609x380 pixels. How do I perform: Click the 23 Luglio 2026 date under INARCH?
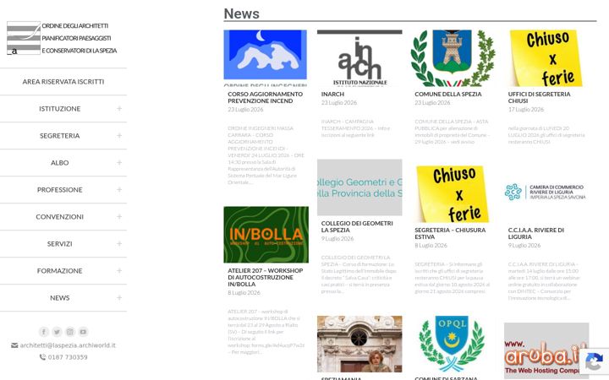pyautogui.click(x=339, y=103)
